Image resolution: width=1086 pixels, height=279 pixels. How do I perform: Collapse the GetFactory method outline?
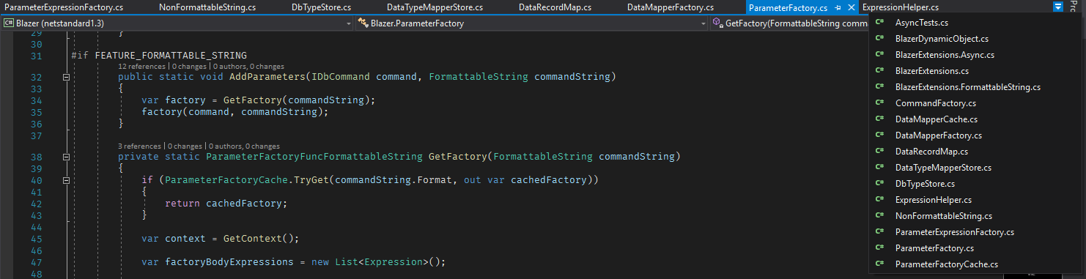65,157
